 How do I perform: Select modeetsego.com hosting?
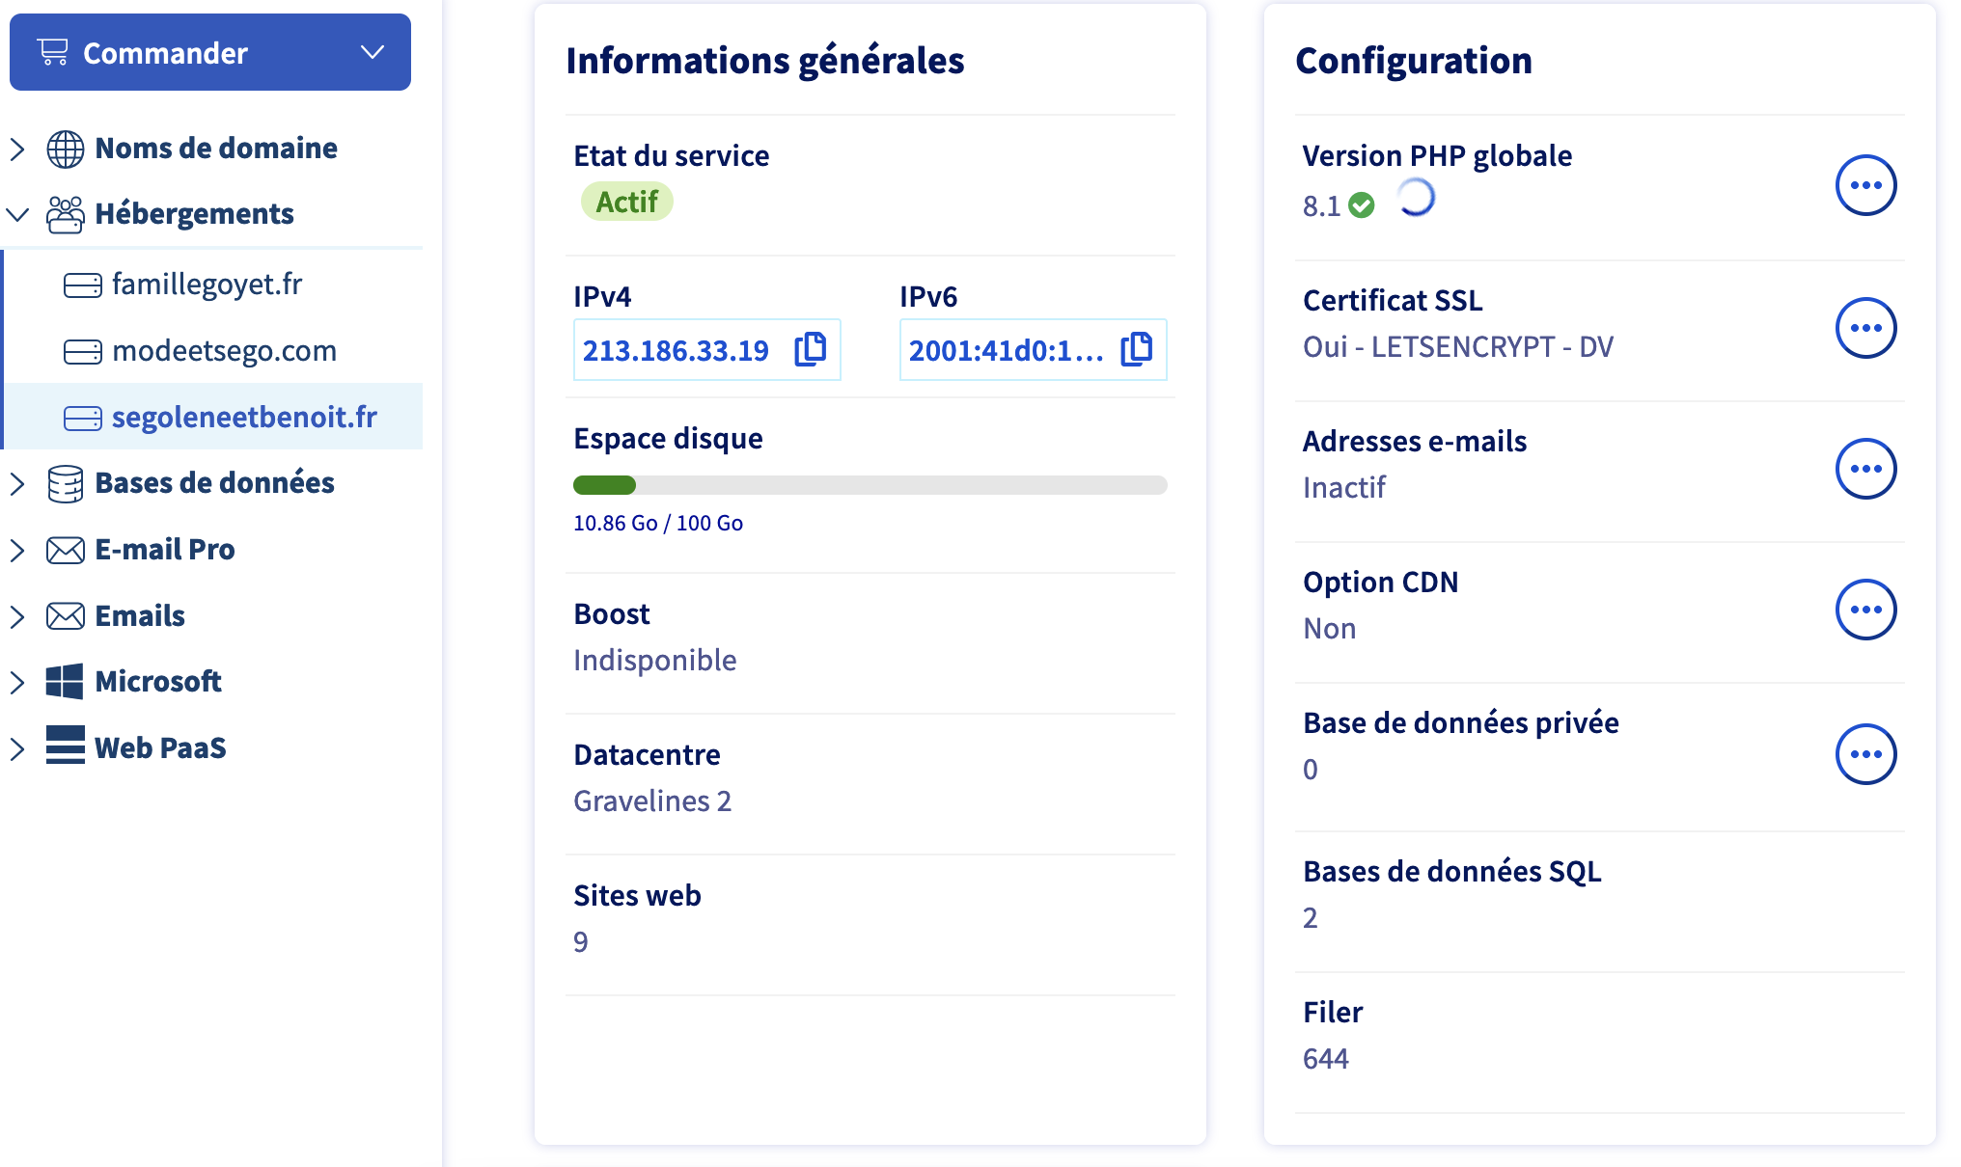pyautogui.click(x=224, y=351)
